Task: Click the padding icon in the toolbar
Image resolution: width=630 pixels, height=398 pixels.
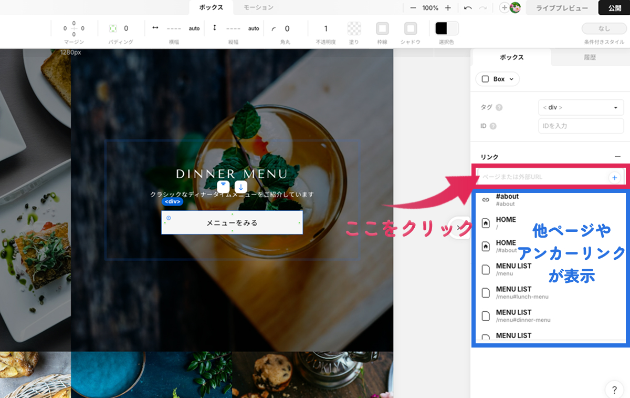Action: [x=113, y=28]
